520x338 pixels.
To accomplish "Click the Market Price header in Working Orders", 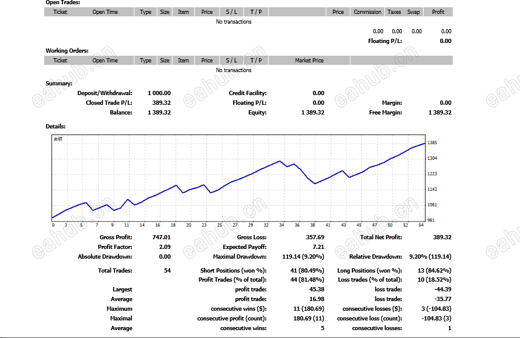I will [309, 61].
